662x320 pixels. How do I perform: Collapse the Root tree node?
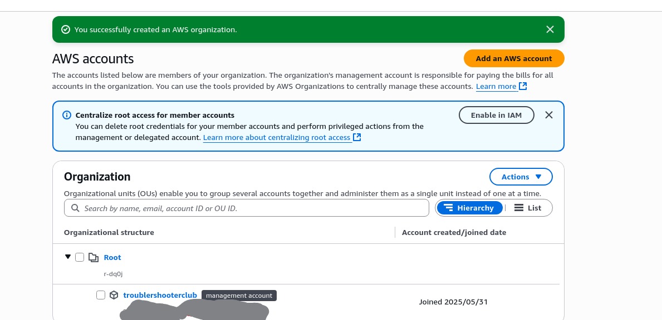pyautogui.click(x=67, y=257)
